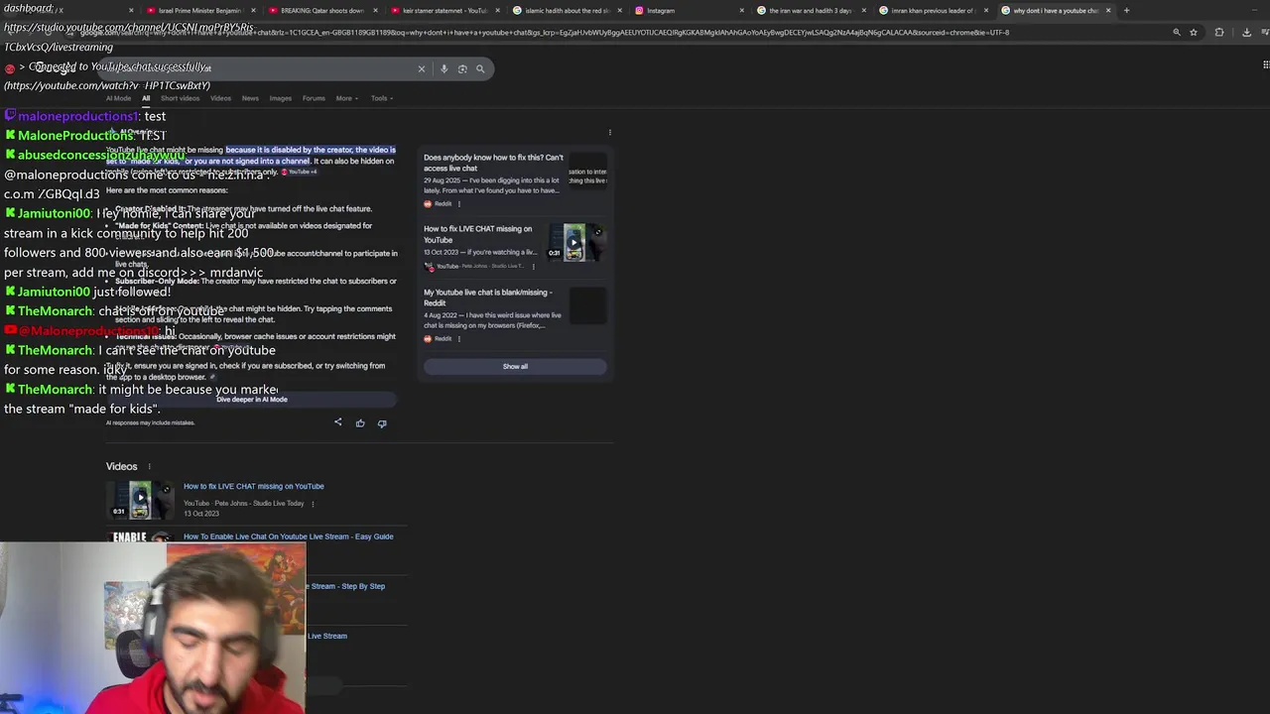
Task: Open the Google apps grid icon
Action: tap(1265, 65)
